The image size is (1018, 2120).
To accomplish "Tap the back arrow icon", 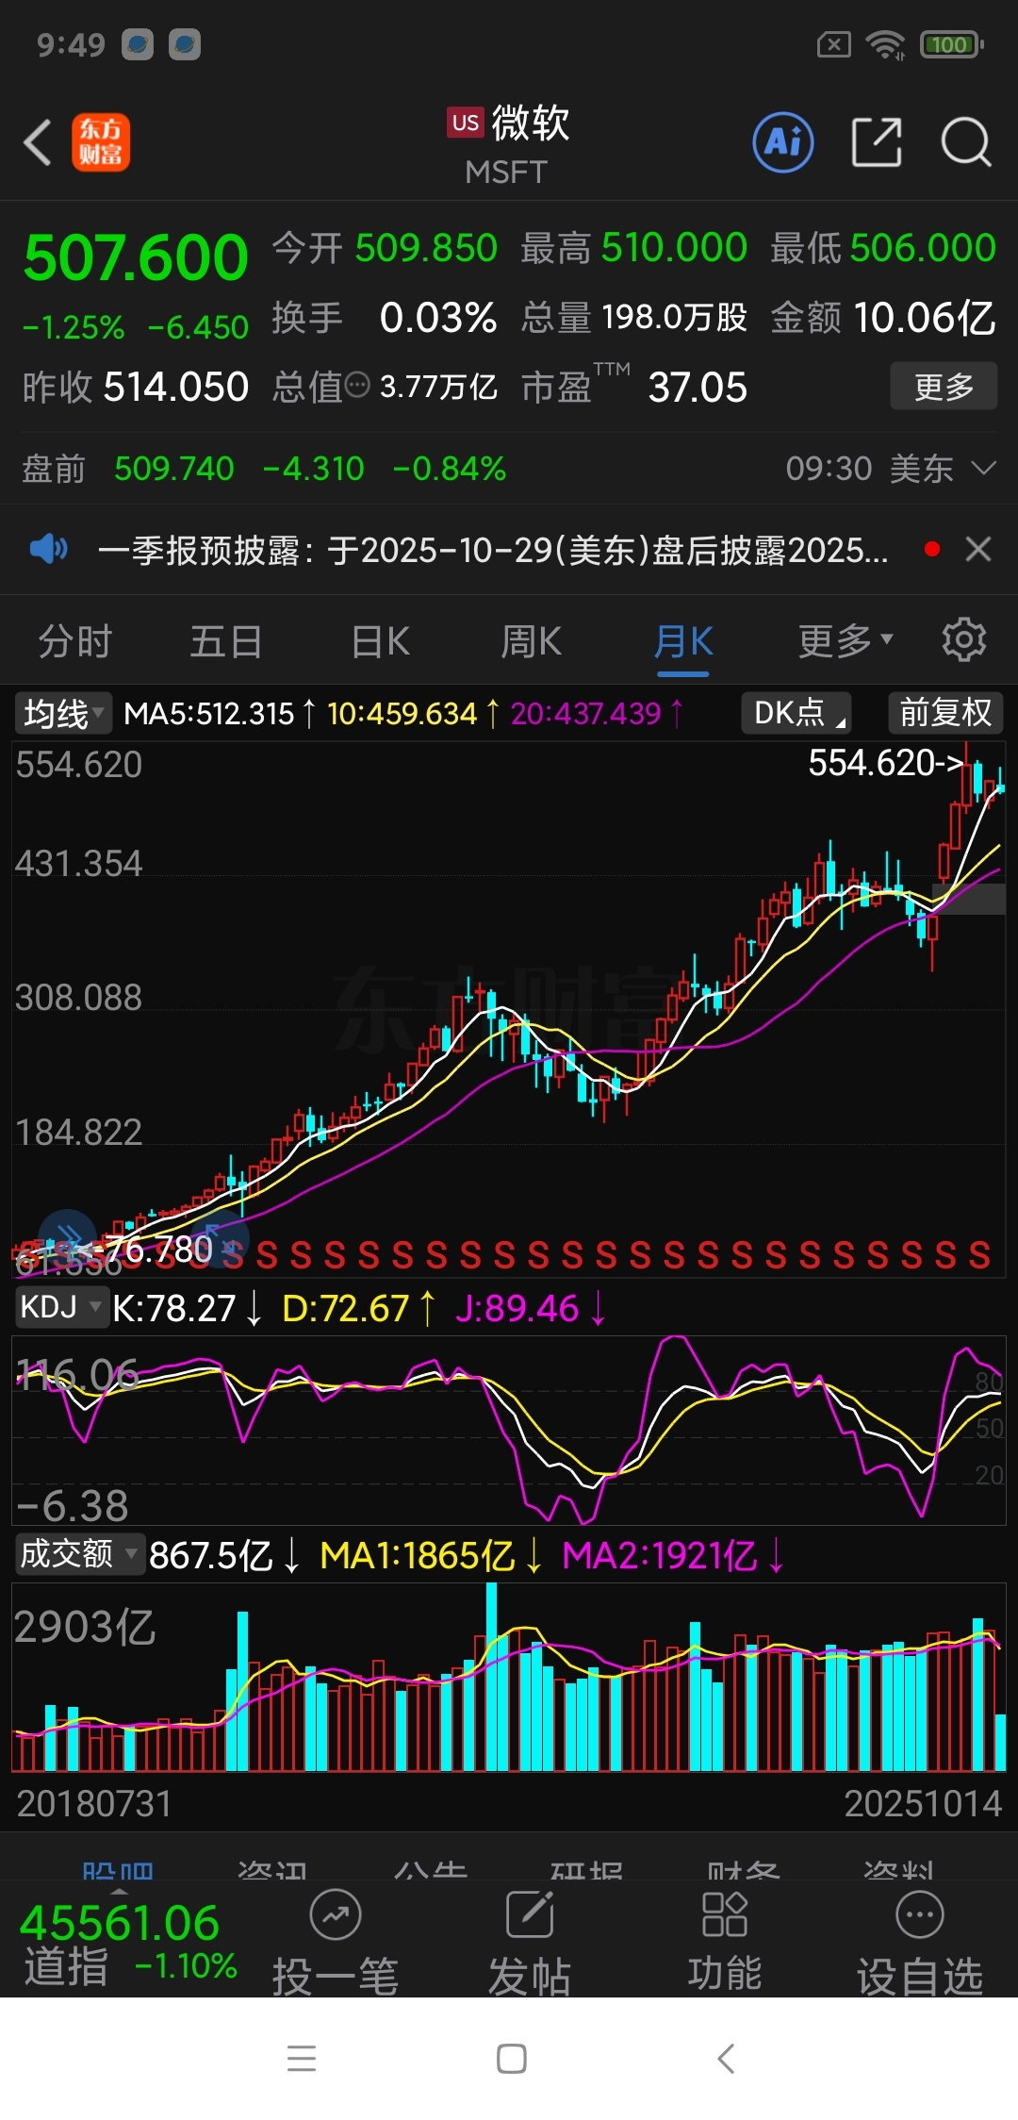I will pos(38,143).
